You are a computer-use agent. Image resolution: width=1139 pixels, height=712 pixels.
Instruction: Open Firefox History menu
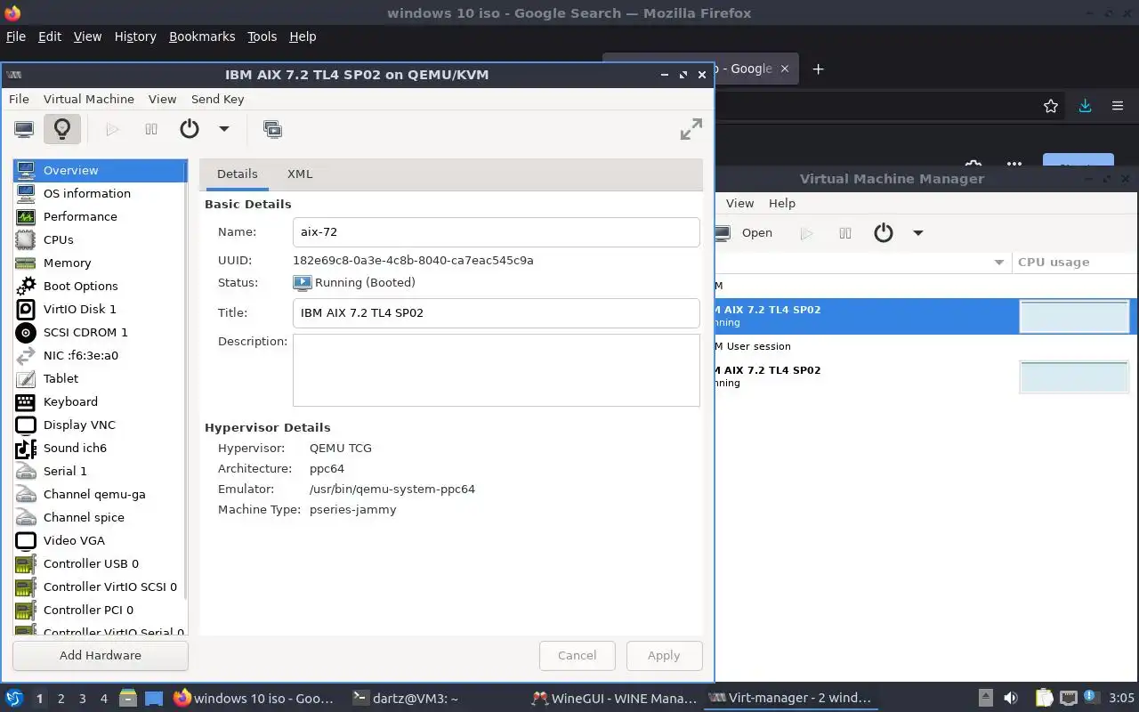pyautogui.click(x=135, y=36)
